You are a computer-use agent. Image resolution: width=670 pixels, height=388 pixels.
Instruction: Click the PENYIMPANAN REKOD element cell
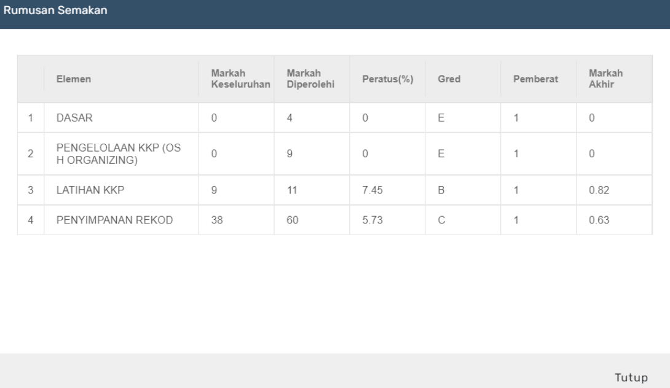(121, 220)
